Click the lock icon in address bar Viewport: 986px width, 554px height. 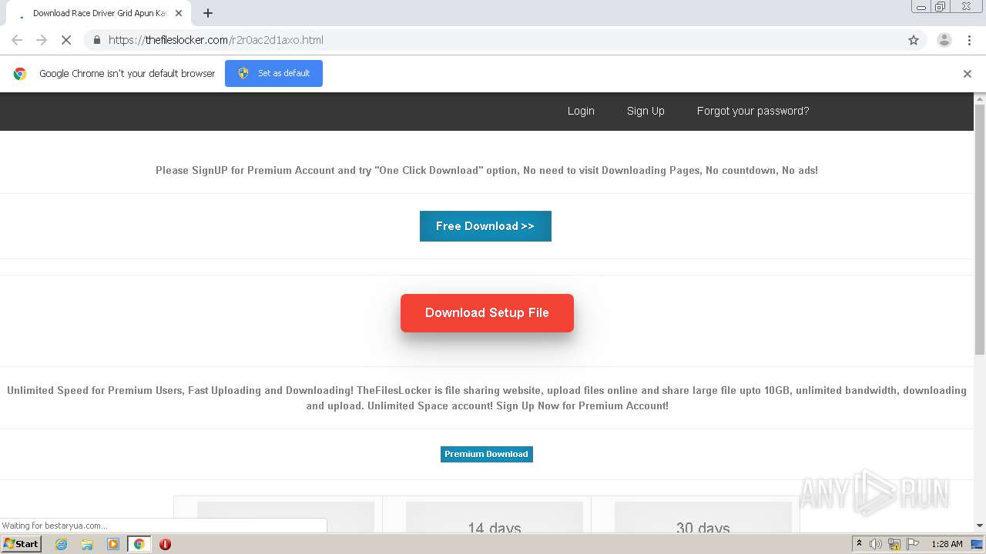pos(96,40)
